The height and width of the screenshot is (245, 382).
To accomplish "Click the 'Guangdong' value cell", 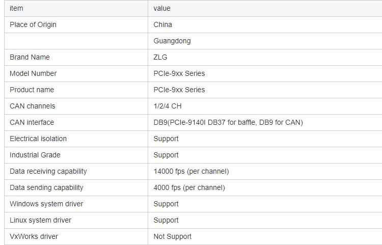I will 265,41.
